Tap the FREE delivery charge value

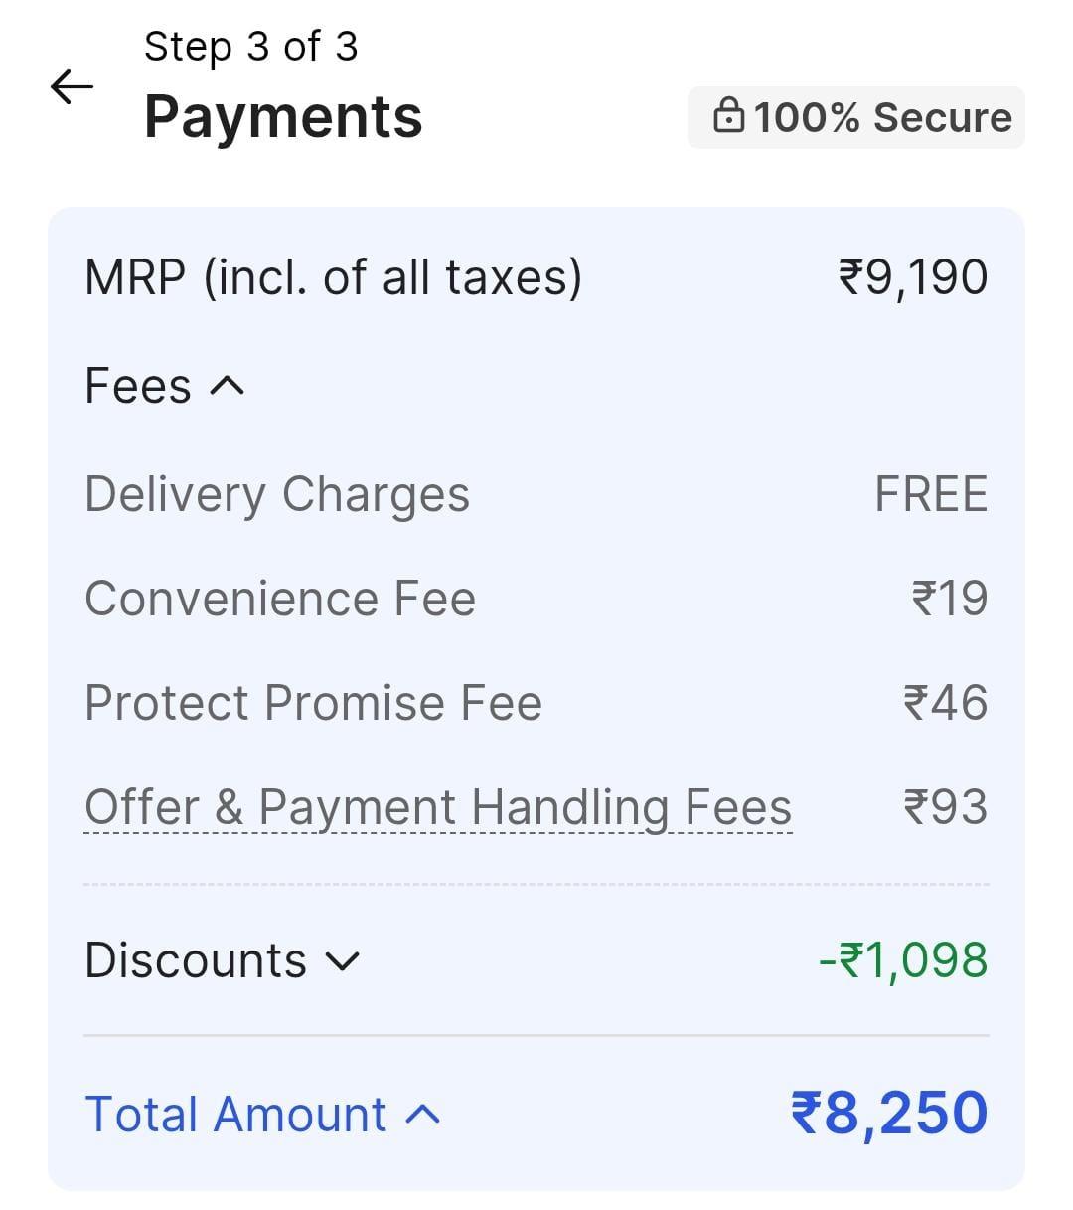tap(931, 494)
